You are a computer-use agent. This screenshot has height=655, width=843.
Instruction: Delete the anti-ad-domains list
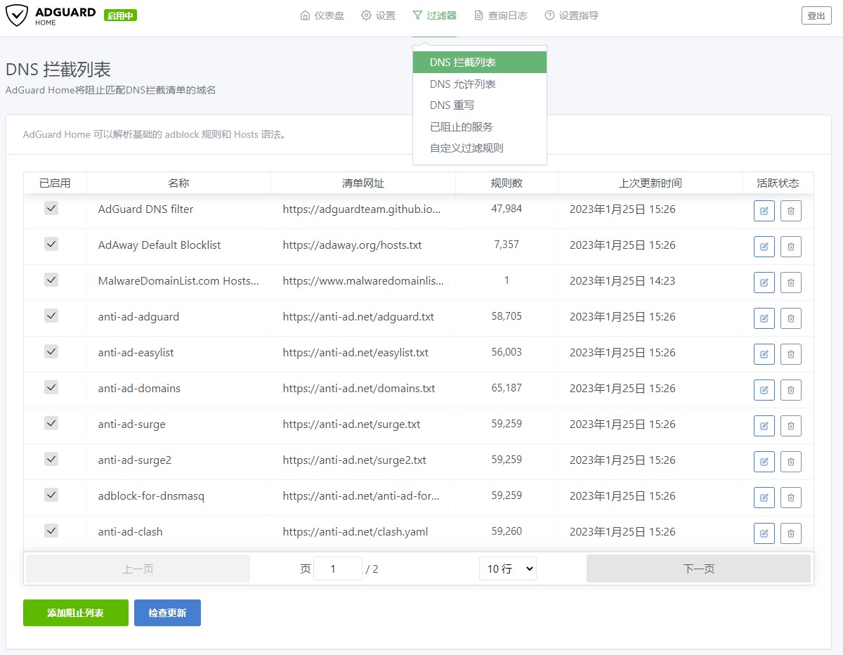click(x=791, y=390)
